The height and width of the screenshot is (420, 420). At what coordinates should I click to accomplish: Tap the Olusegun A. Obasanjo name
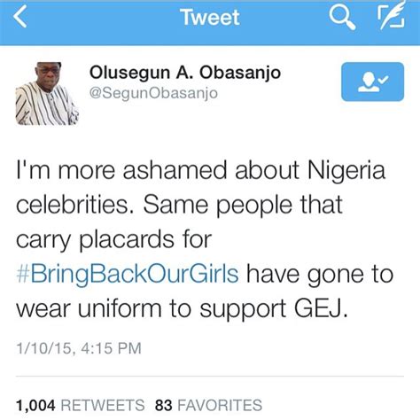tap(185, 73)
